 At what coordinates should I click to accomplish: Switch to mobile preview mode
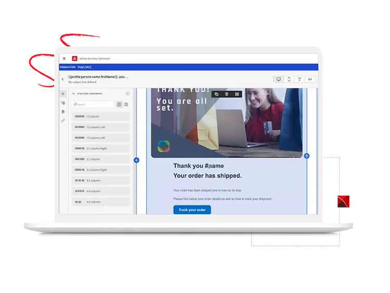pos(289,79)
